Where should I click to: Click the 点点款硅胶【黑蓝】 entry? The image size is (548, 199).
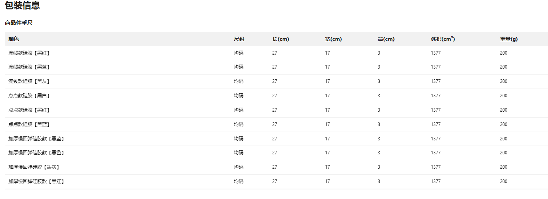29,124
